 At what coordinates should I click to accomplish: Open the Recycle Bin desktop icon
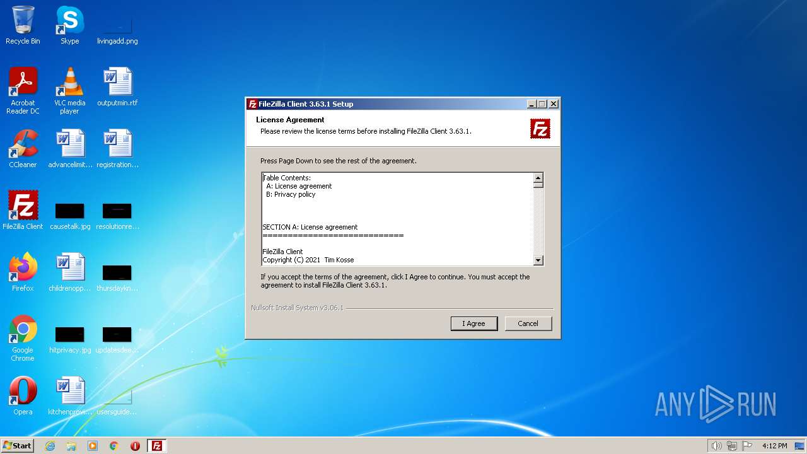coord(23,25)
